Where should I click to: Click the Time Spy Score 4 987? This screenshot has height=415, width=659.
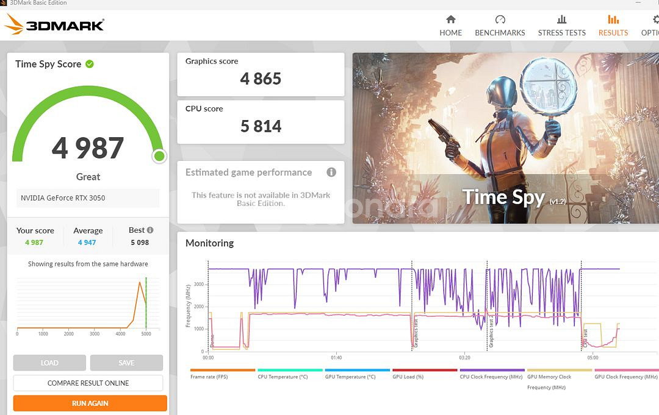[x=88, y=148]
